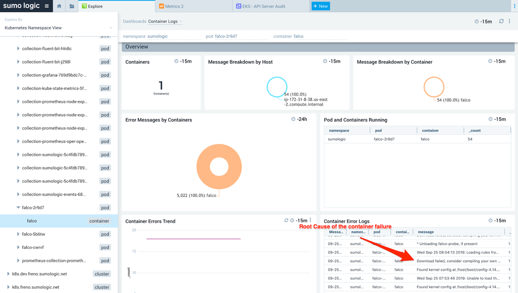Viewport: 518px width, 293px height.
Task: Open Container Errors Trend panel dots menu
Action: (310, 220)
